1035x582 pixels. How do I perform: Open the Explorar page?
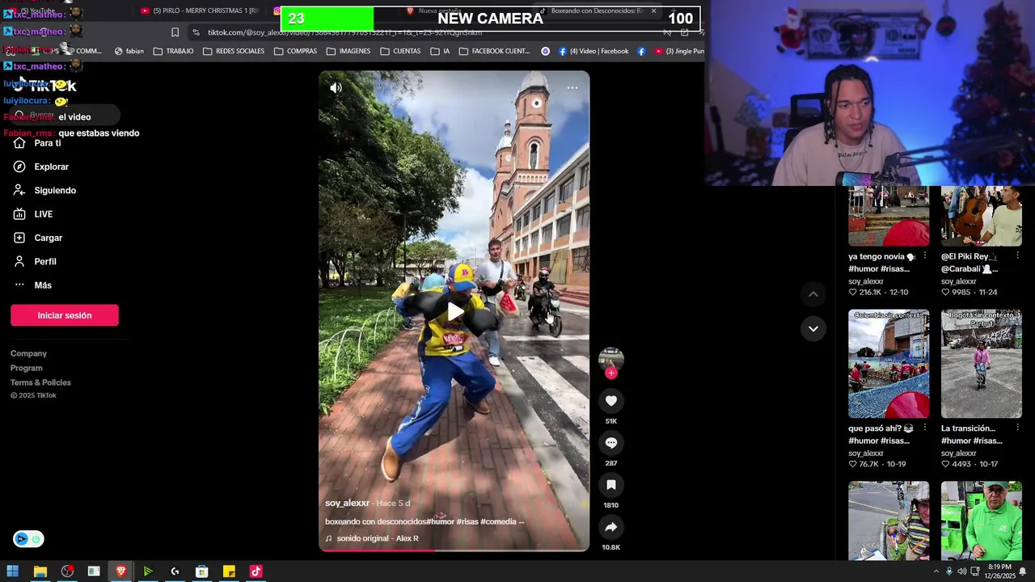41,167
